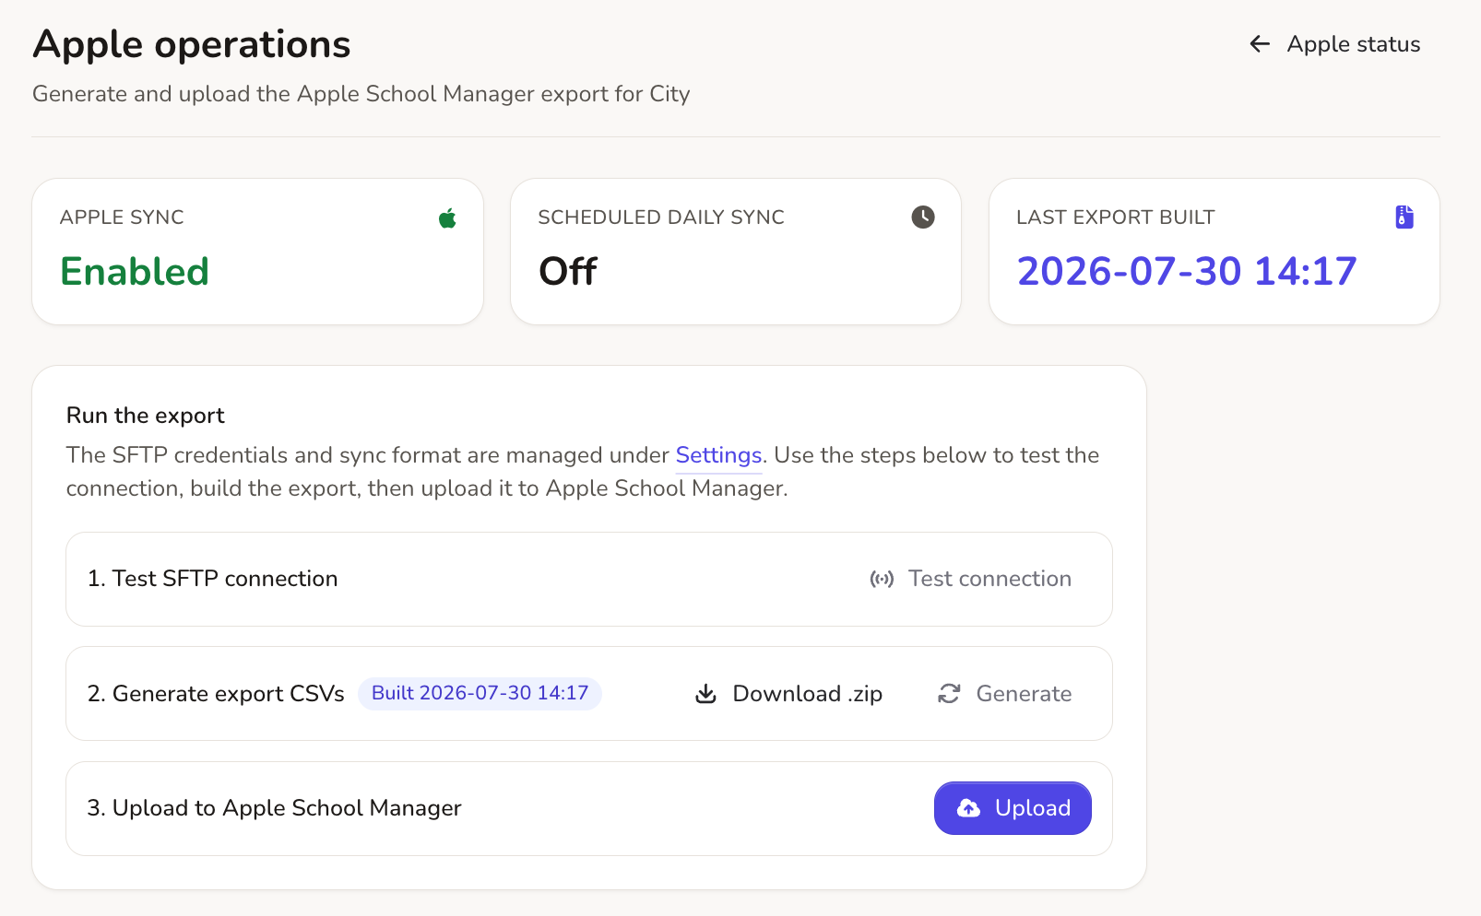Click the 'SCHEDULED DAILY SYNC' card label

tap(661, 217)
